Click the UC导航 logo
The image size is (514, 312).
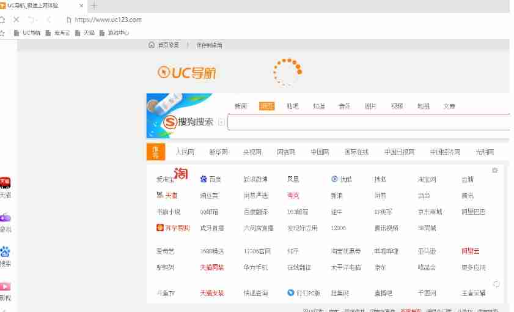187,73
